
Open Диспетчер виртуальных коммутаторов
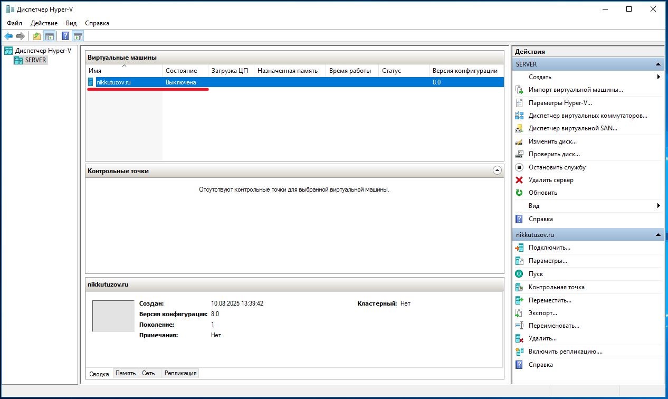coord(587,116)
